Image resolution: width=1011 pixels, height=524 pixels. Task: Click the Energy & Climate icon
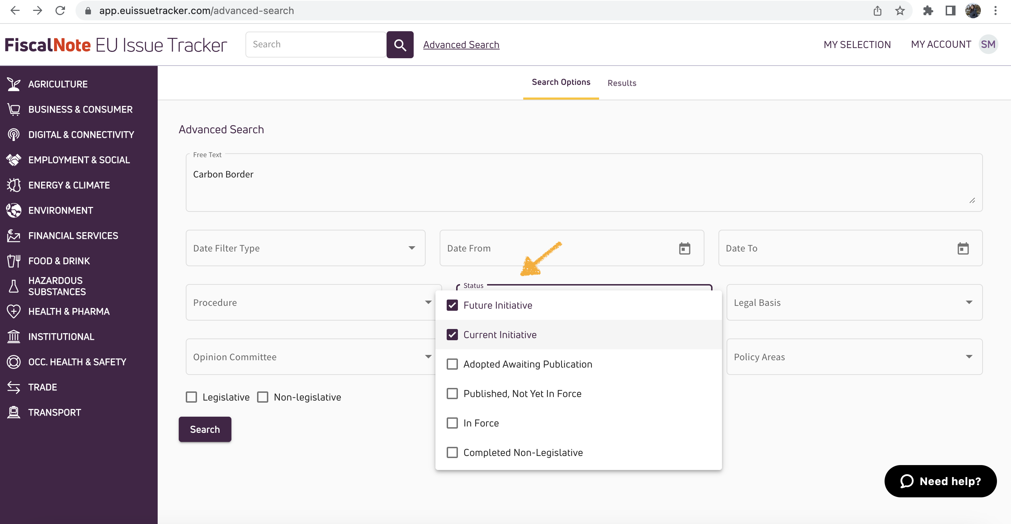pos(14,186)
